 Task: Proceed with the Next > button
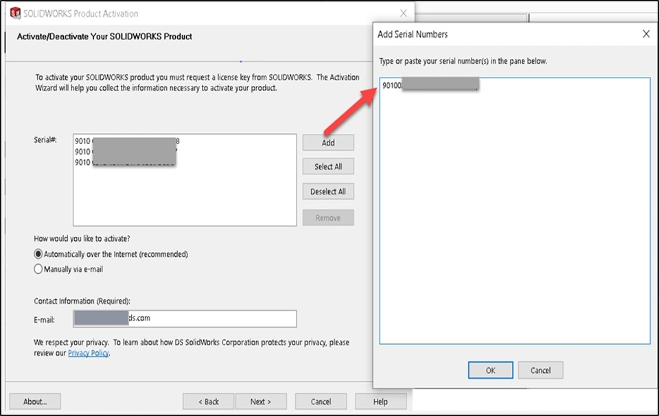tap(261, 402)
